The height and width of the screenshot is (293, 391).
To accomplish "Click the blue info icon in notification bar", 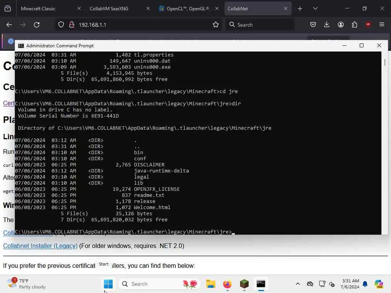I will click(x=10, y=41).
